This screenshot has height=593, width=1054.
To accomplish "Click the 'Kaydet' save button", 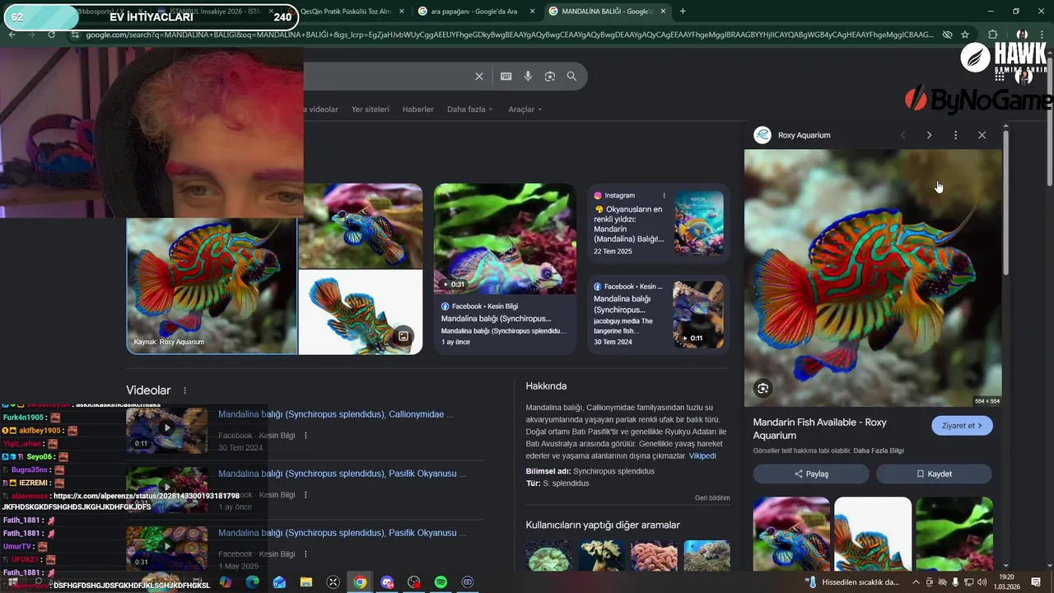I will [934, 474].
